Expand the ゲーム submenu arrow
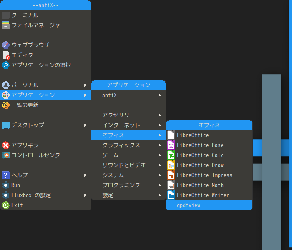 tap(160, 155)
